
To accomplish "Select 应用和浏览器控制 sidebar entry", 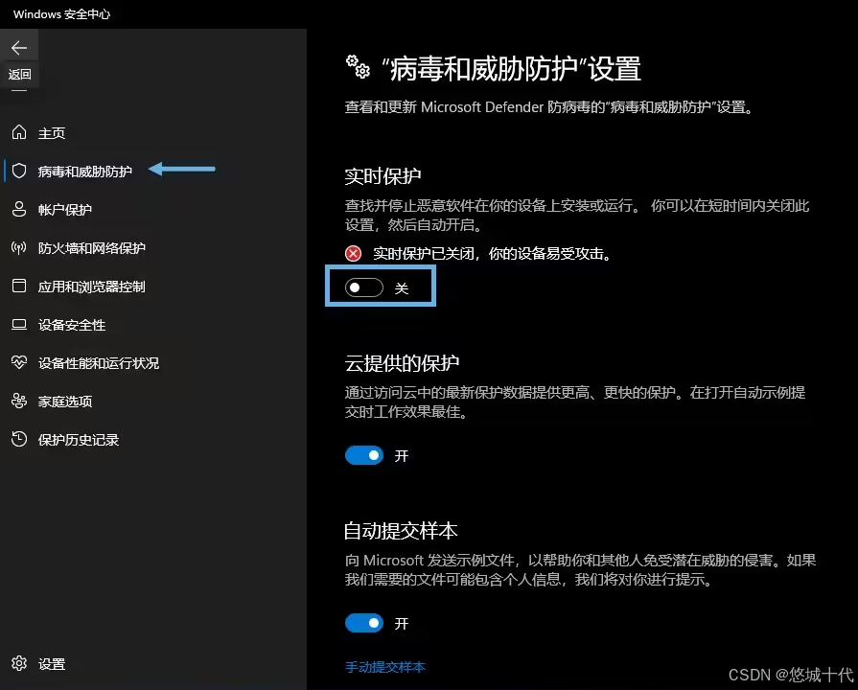I will pos(92,287).
